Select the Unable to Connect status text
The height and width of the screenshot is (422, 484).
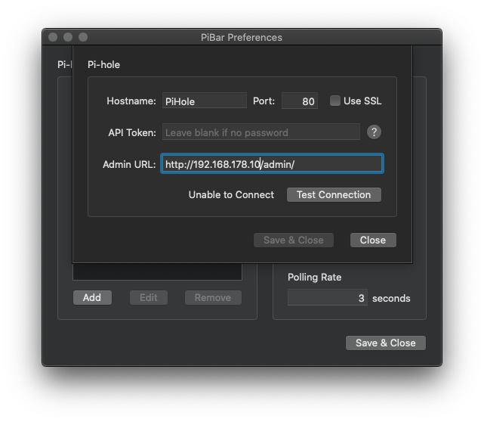tap(231, 195)
